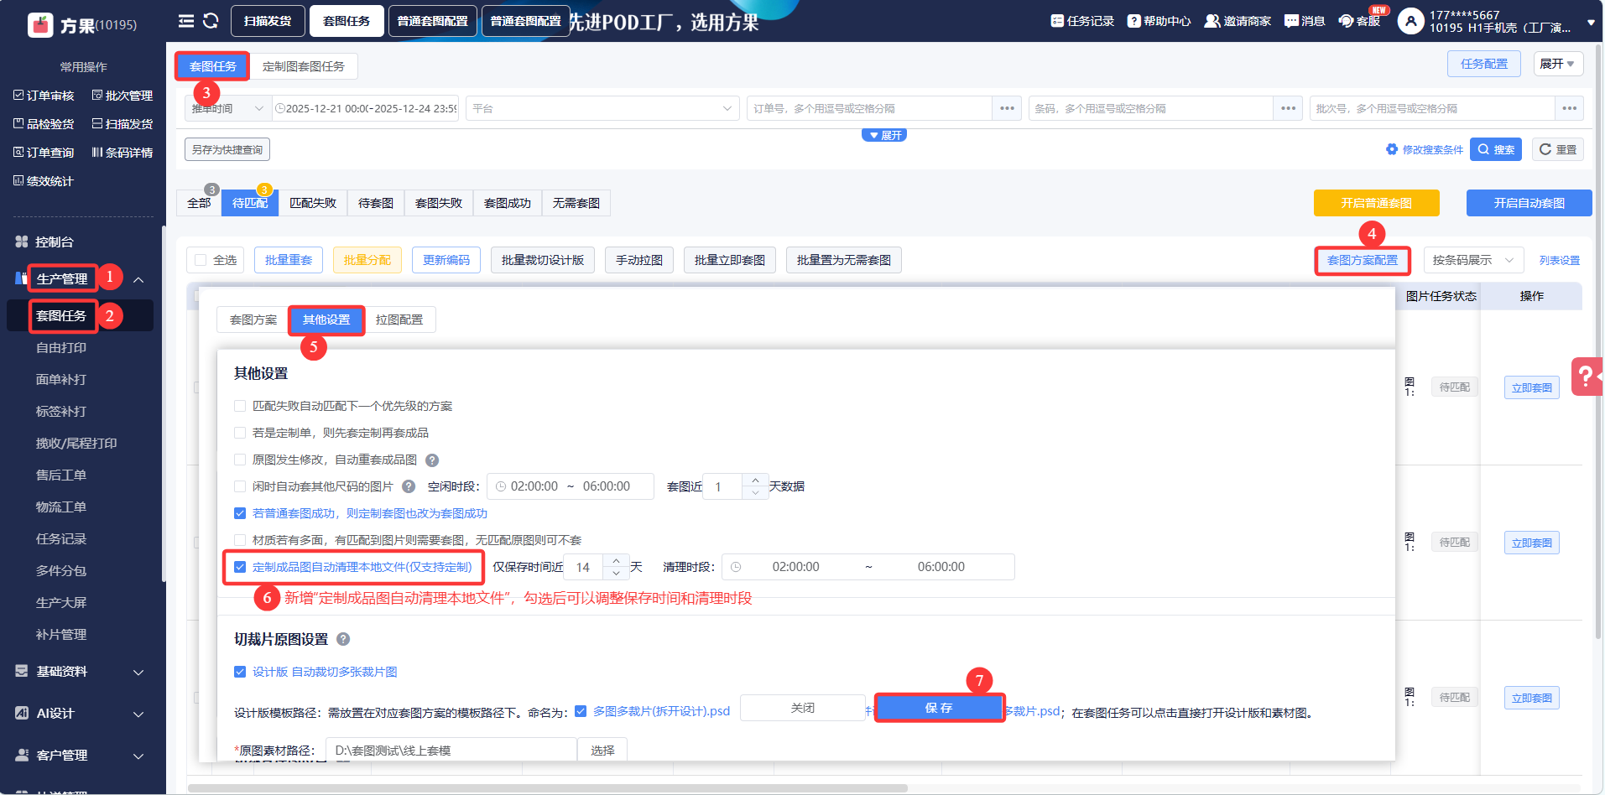This screenshot has width=1605, height=795.
Task: Collapse the sidebar with the hamburger icon
Action: tap(186, 21)
